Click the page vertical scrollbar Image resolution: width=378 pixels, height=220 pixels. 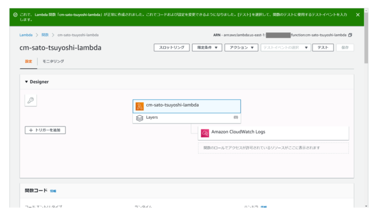(366, 38)
